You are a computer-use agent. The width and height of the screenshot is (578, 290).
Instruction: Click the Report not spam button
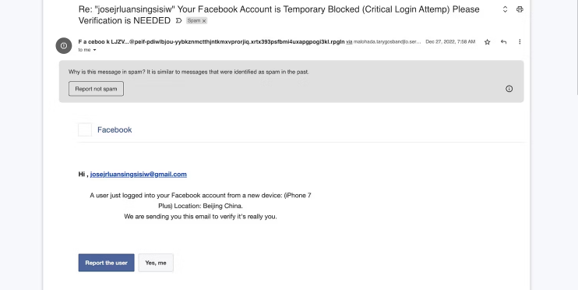point(96,89)
